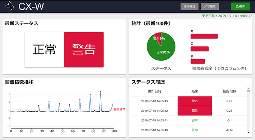Click the highest red peak point on chart

coord(100,91)
